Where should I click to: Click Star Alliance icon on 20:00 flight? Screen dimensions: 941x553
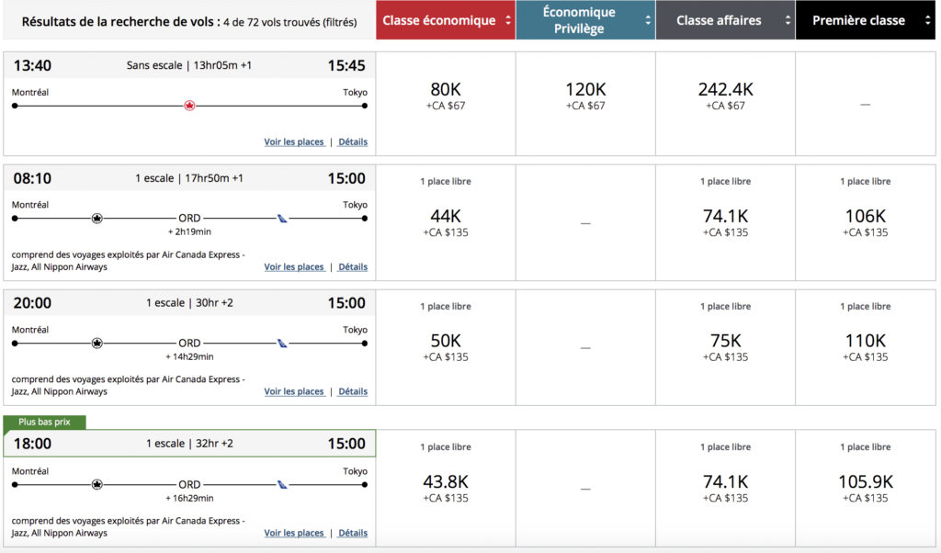pos(97,344)
